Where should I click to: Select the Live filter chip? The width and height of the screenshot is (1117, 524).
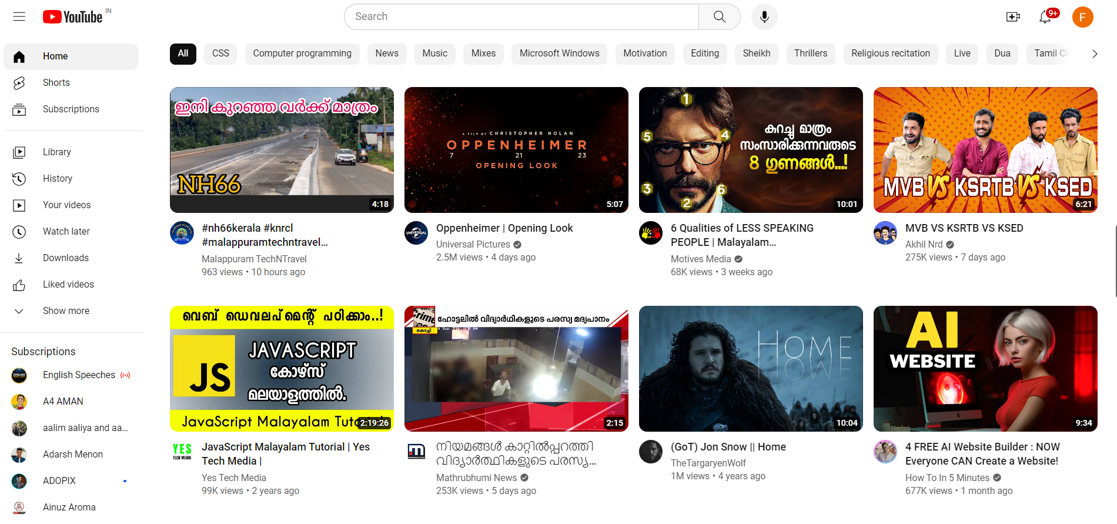(962, 54)
